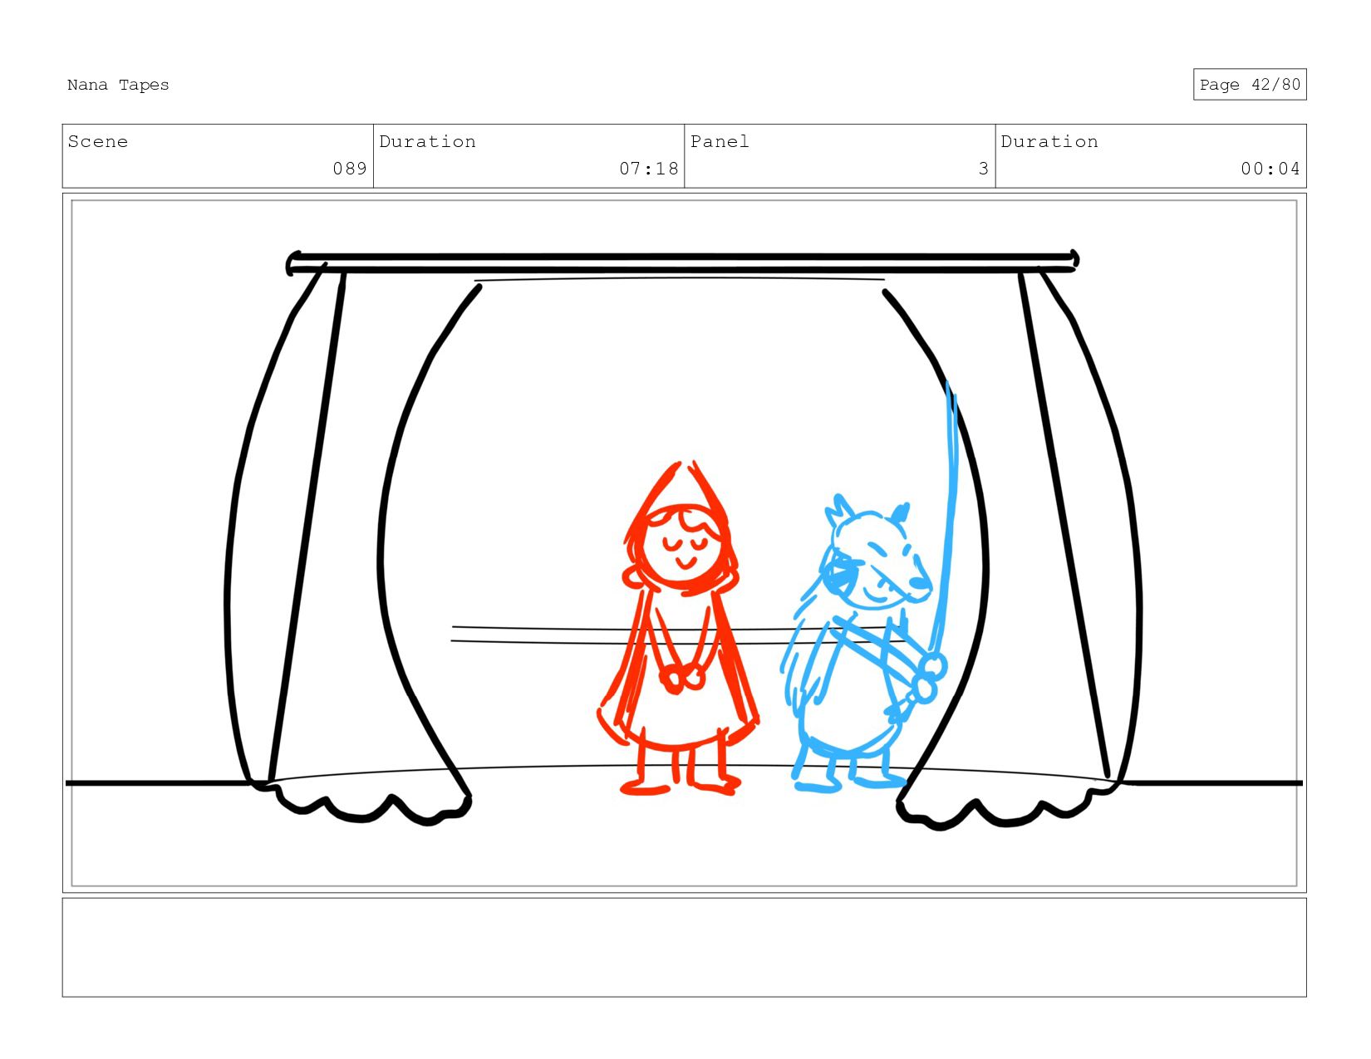Click the red hooded girl drawing
This screenshot has width=1371, height=1059.
[679, 629]
